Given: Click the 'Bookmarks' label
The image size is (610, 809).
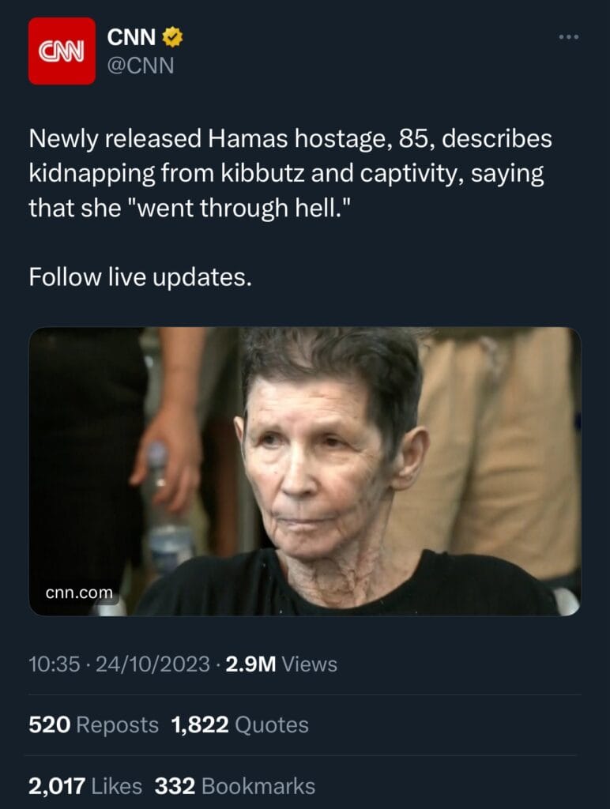Looking at the screenshot, I should coord(258,786).
